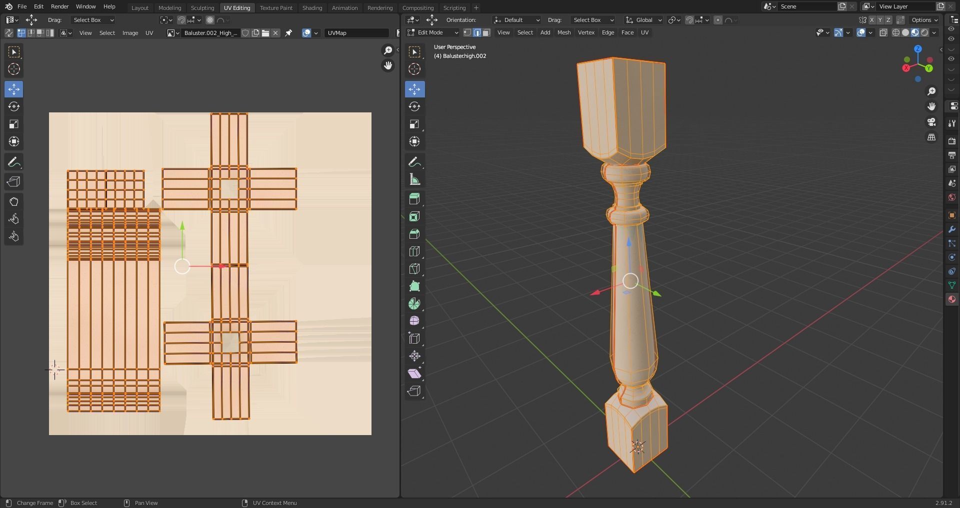The height and width of the screenshot is (508, 960).
Task: Toggle X-ray view in 3D viewport
Action: point(883,32)
